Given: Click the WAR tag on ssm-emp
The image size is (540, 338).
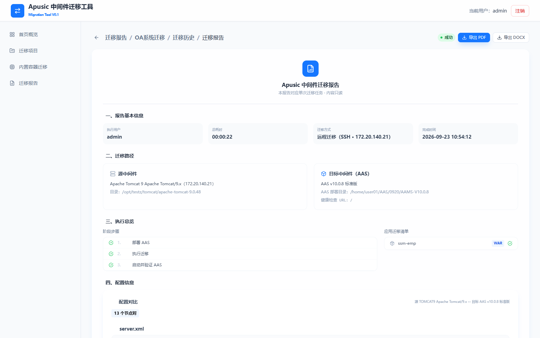Looking at the screenshot, I should (498, 243).
